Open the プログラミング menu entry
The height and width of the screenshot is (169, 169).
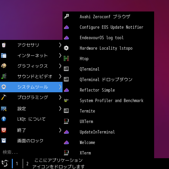[31, 97]
